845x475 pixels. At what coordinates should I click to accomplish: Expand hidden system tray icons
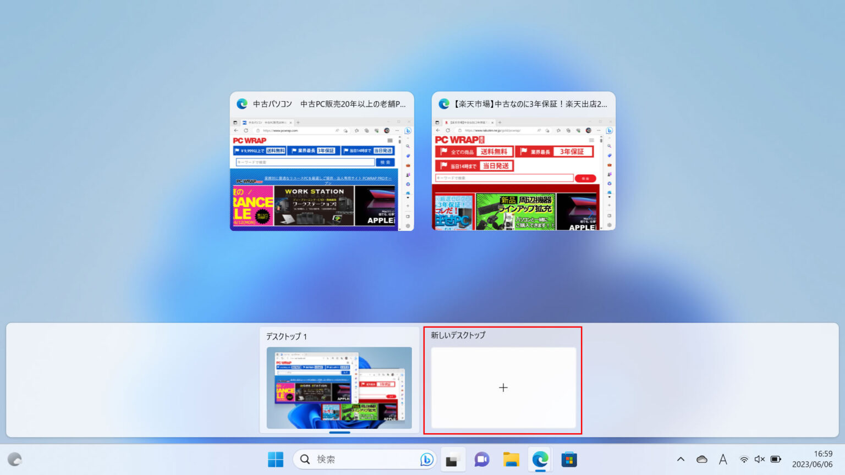click(x=681, y=459)
